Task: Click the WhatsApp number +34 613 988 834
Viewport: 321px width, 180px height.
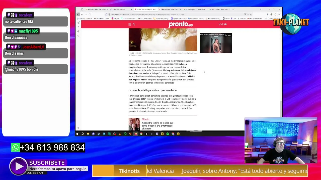Action: coord(52,147)
